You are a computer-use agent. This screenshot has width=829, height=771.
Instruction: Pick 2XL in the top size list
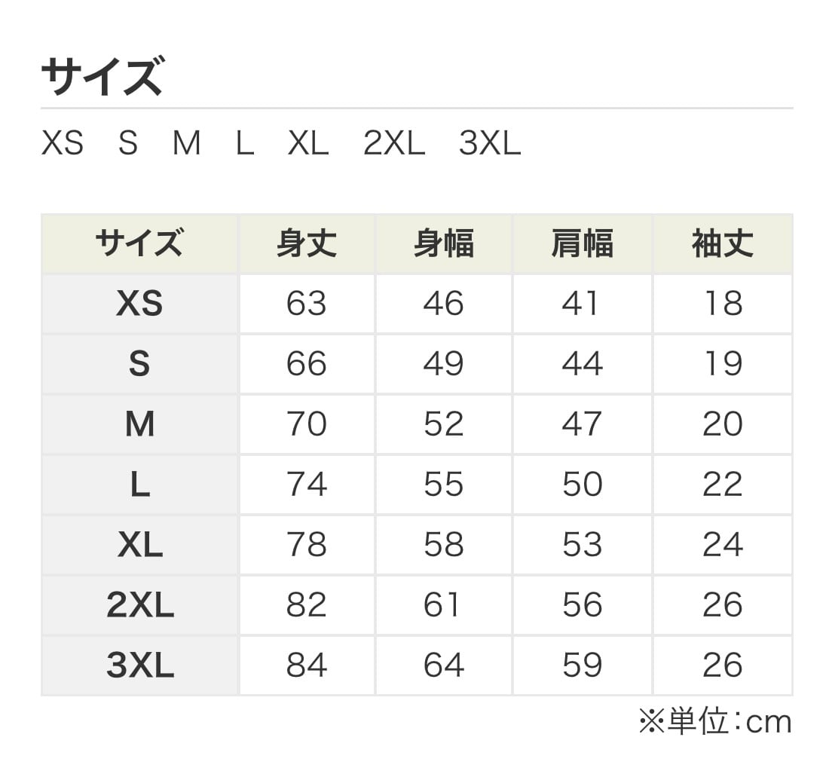click(x=393, y=142)
